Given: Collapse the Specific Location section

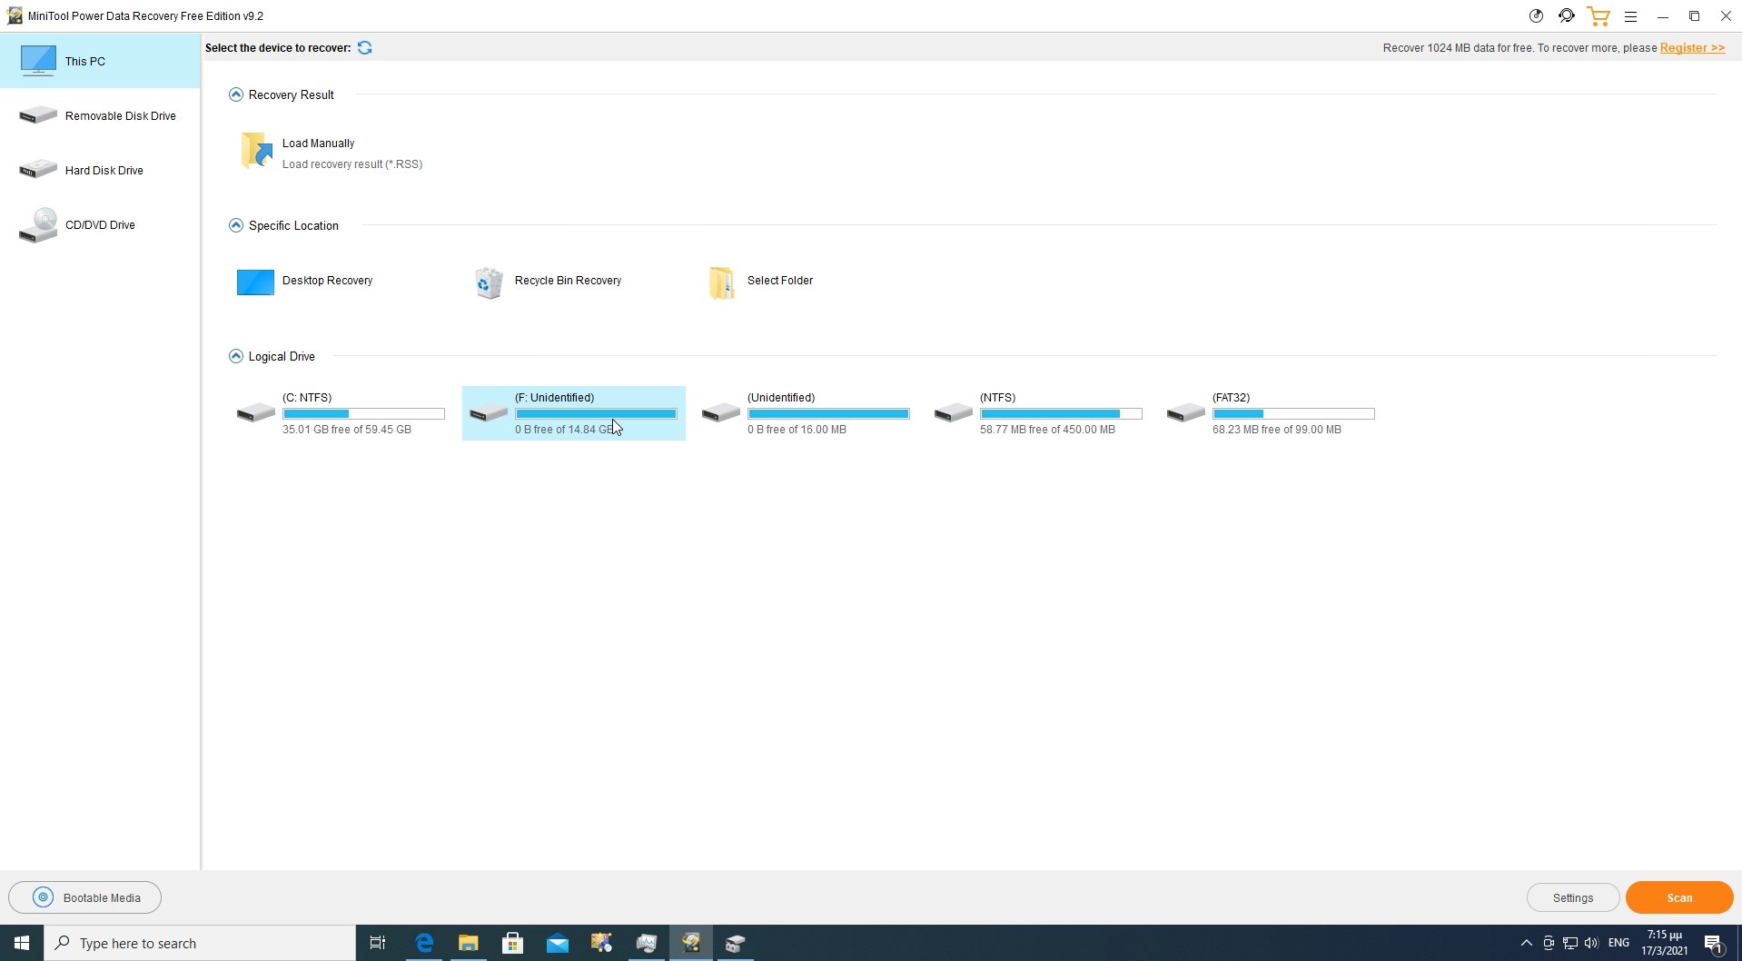Looking at the screenshot, I should pos(235,225).
